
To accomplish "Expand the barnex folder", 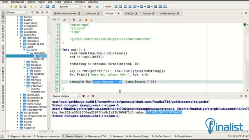I will (x=18, y=17).
